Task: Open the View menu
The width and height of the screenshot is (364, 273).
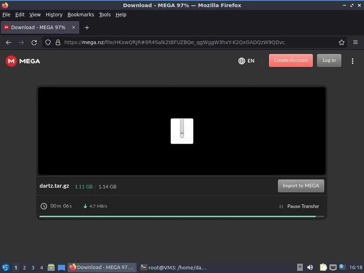Action: pos(35,15)
